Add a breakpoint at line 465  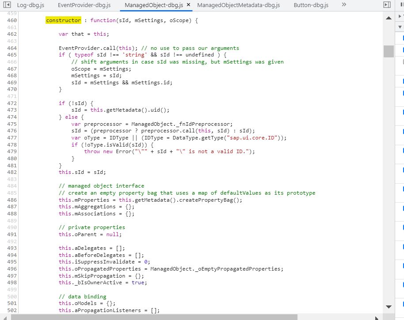point(12,55)
